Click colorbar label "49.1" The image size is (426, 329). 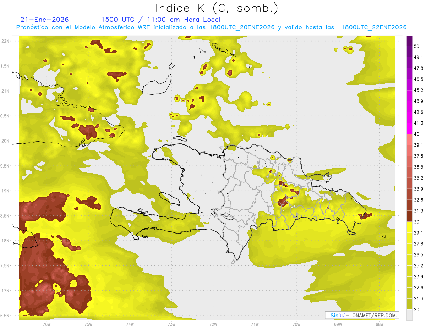click(419, 57)
